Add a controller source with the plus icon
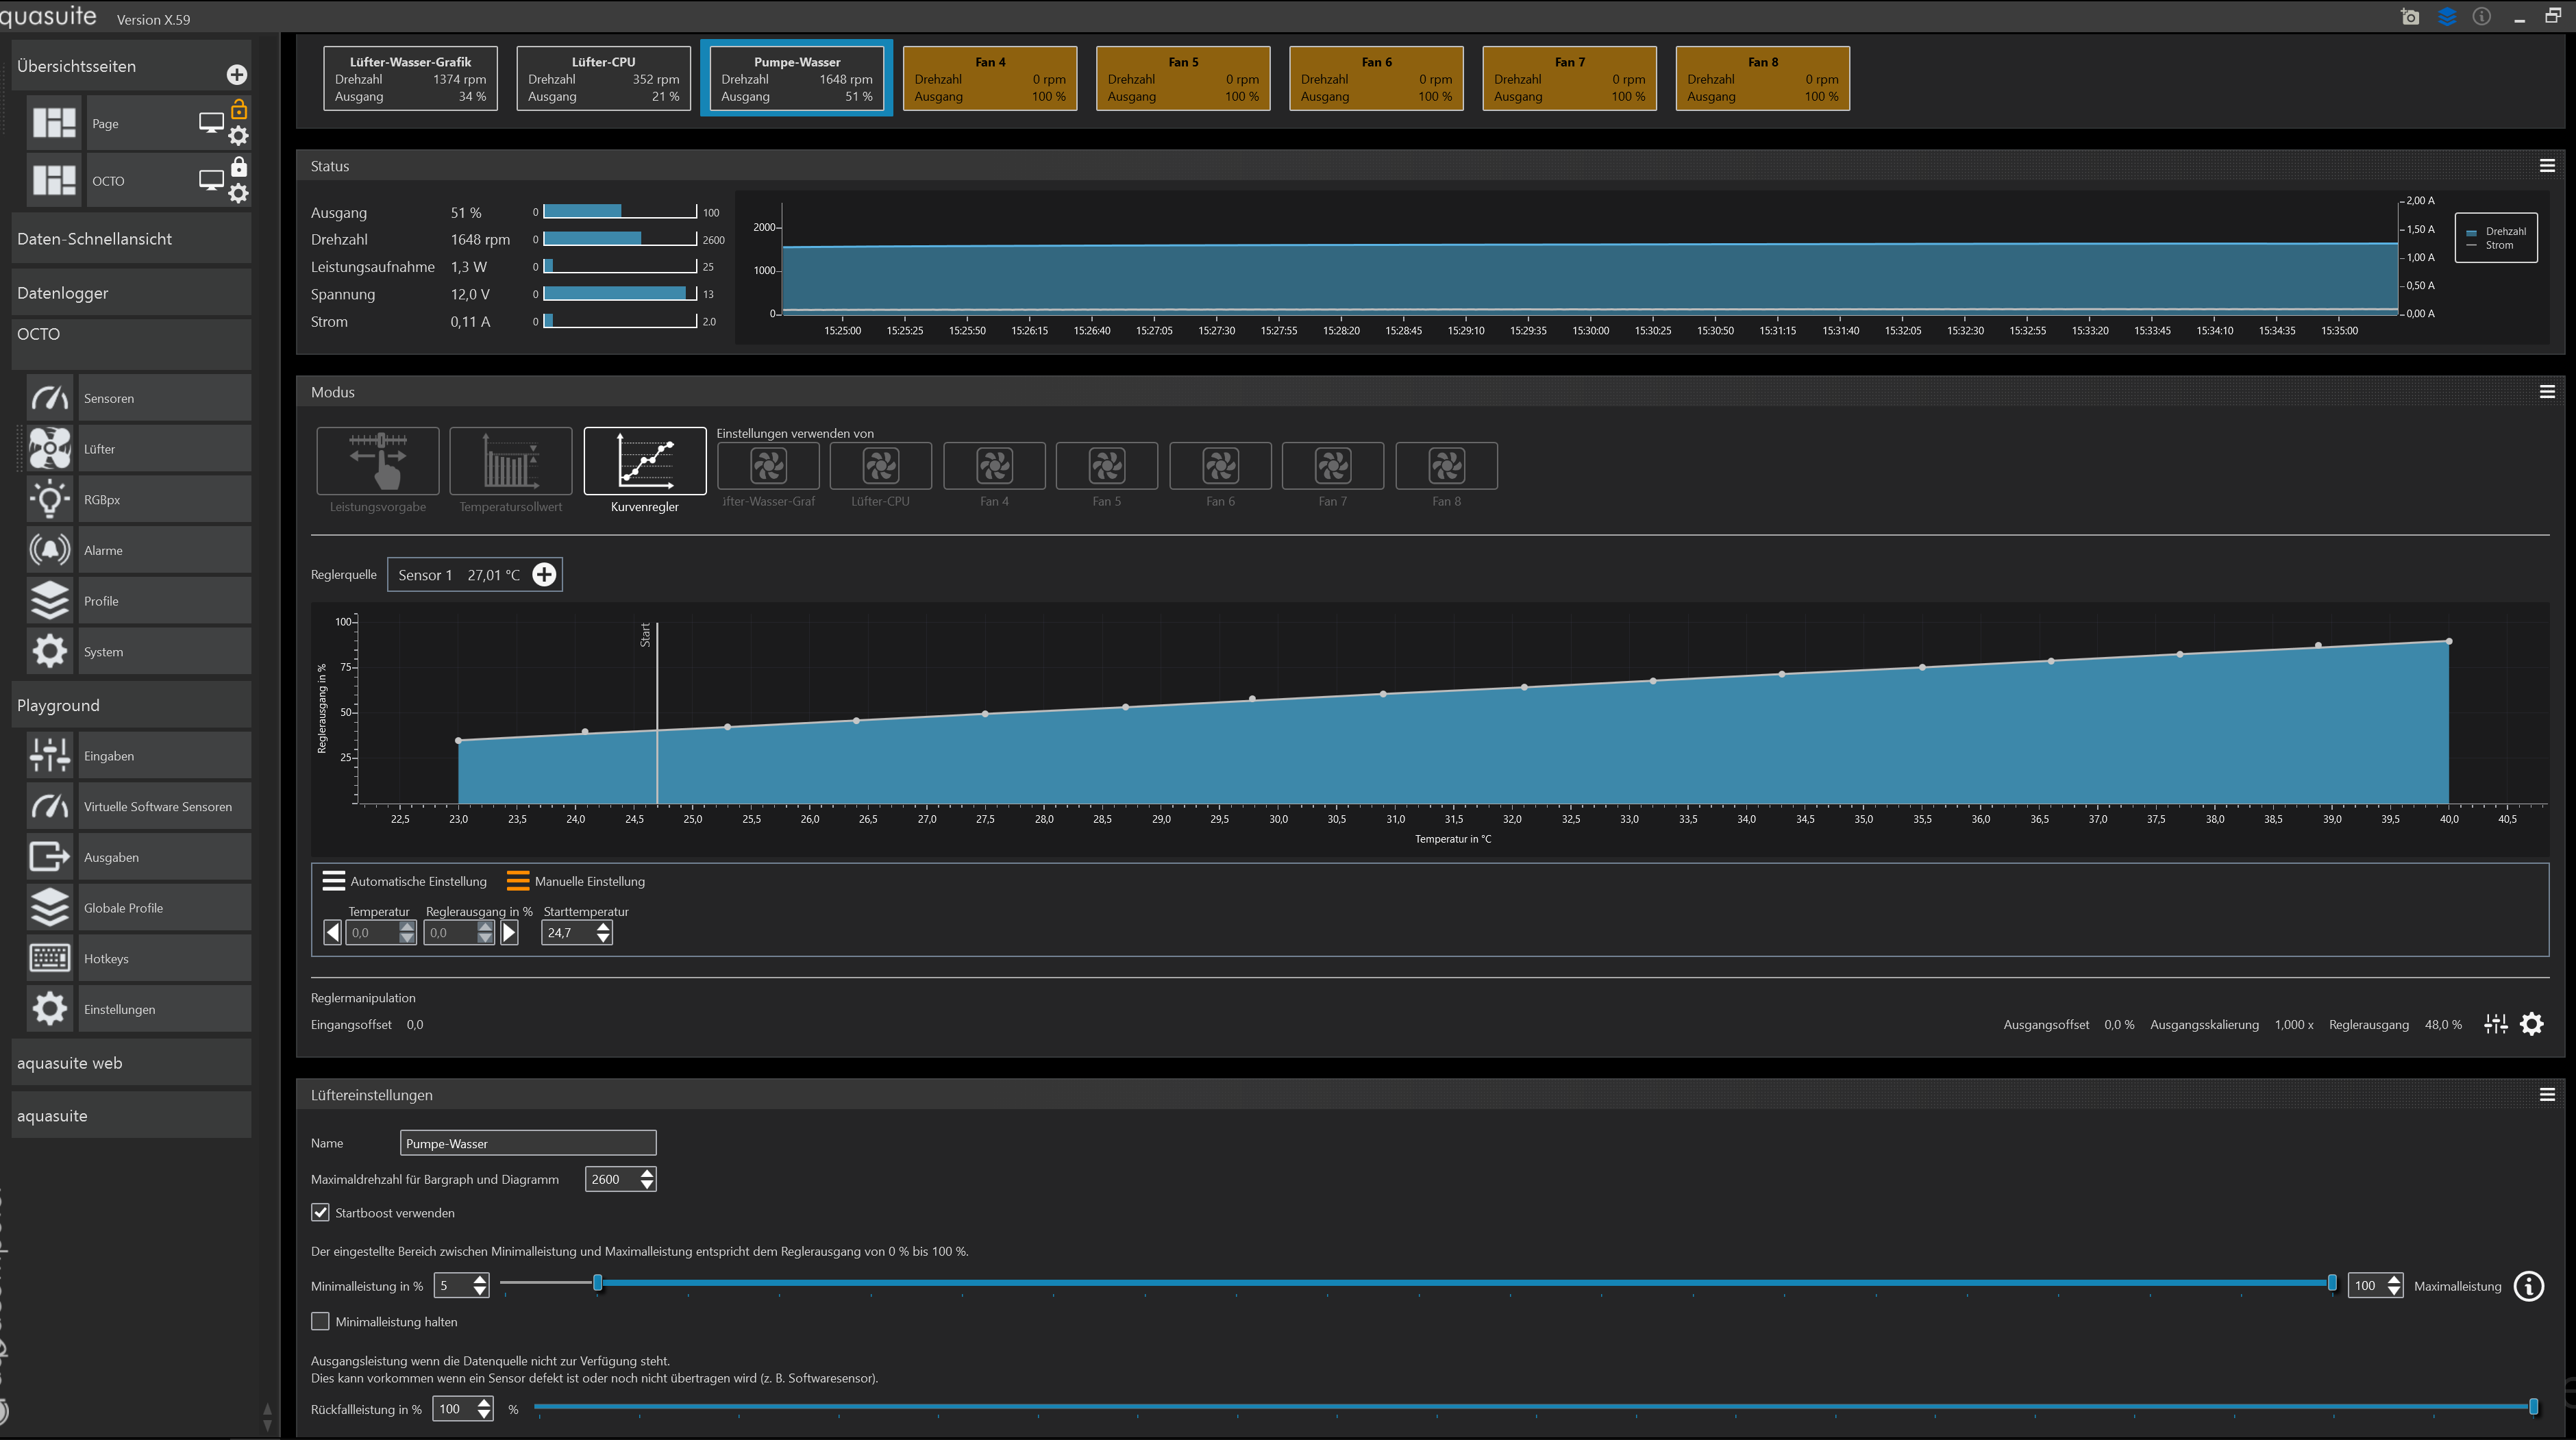 coord(544,575)
